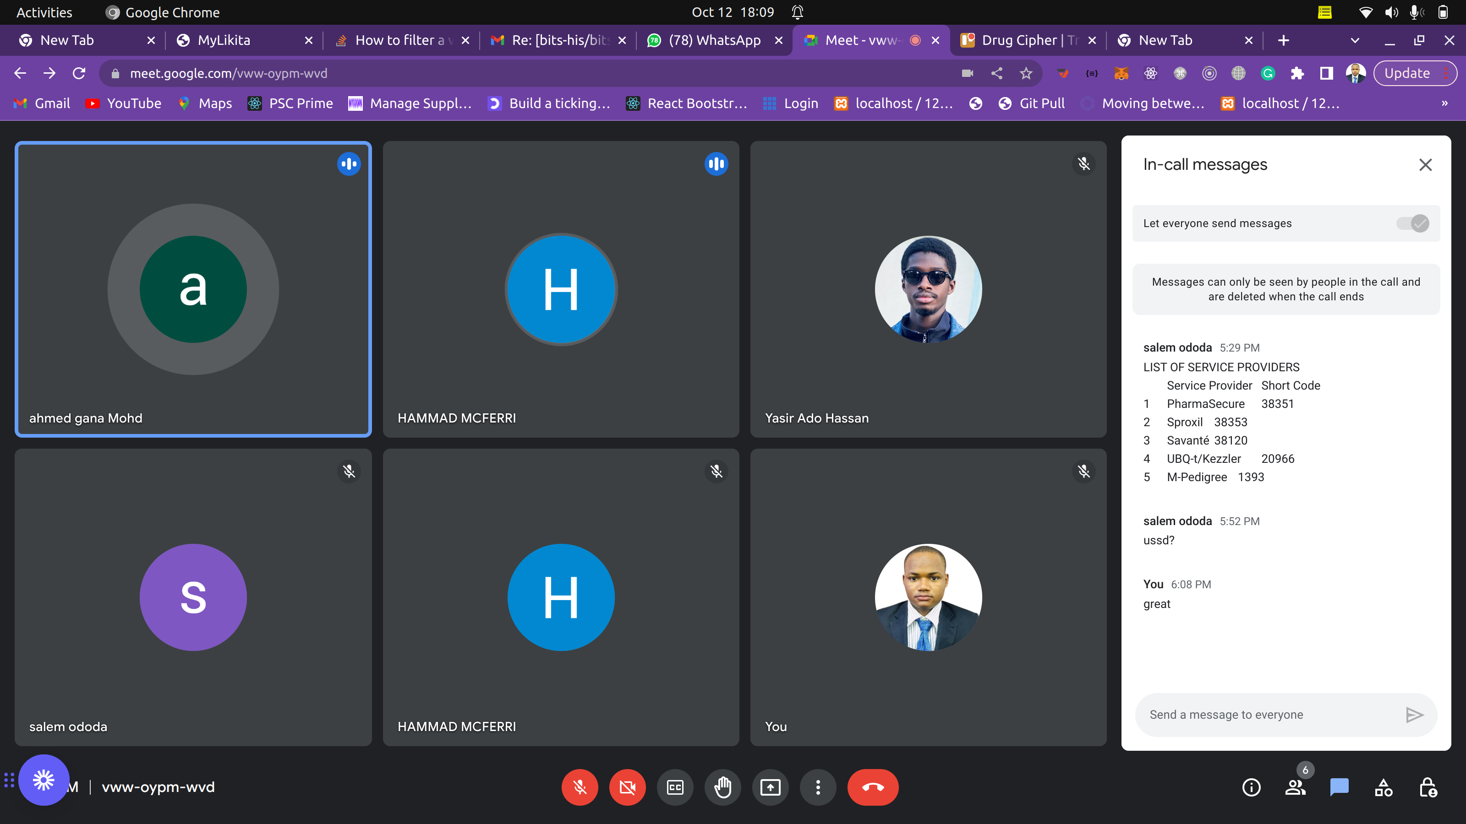This screenshot has width=1466, height=824.
Task: Toggle the camera off button
Action: point(627,787)
